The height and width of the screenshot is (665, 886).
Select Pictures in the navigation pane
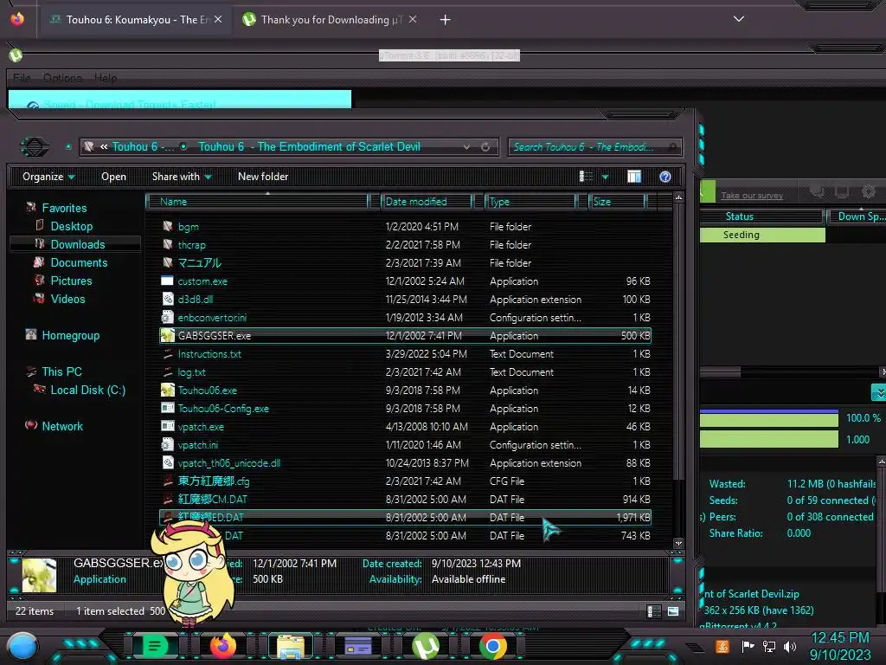(71, 281)
